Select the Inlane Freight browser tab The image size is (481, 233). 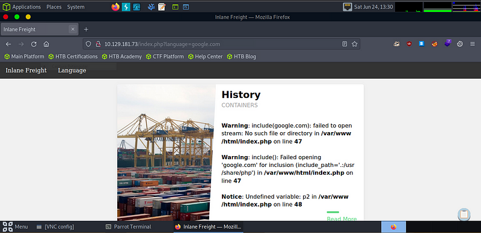click(x=40, y=29)
